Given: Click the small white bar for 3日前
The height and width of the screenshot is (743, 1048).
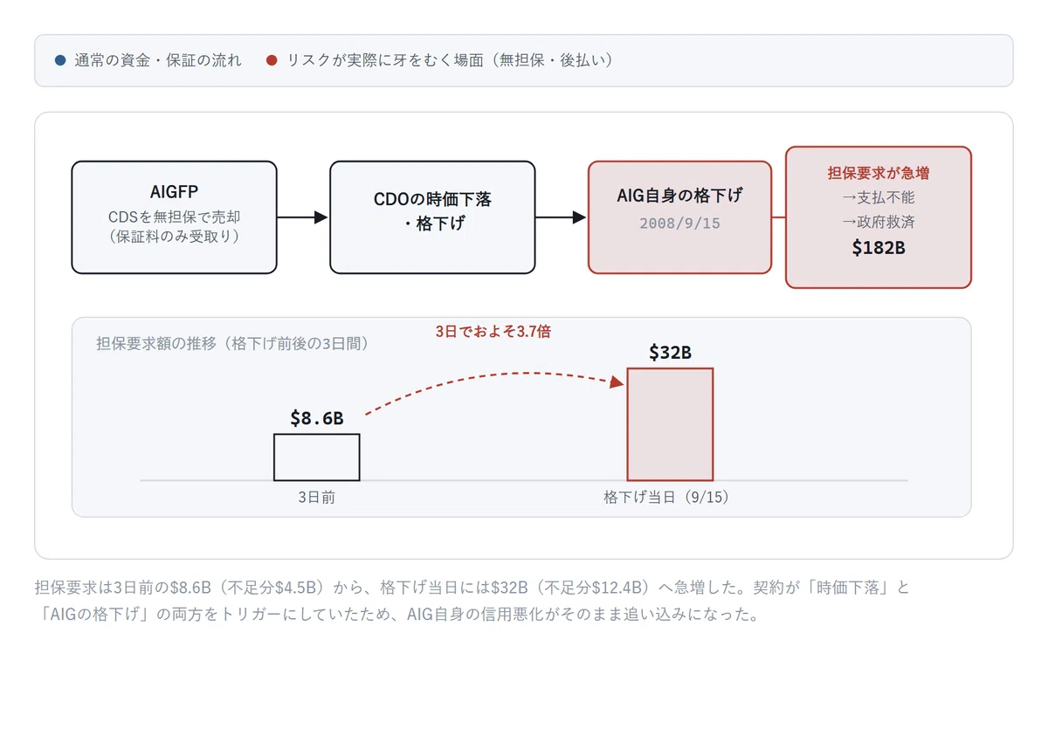Looking at the screenshot, I should coord(317,457).
